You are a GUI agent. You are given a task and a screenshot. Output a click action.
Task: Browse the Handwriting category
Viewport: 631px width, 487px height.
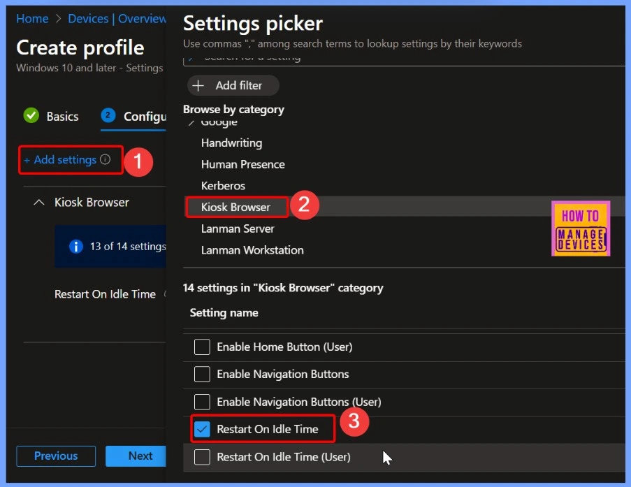[x=231, y=143]
